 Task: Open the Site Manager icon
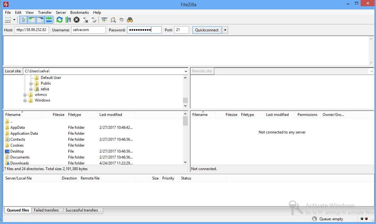[x=8, y=20]
